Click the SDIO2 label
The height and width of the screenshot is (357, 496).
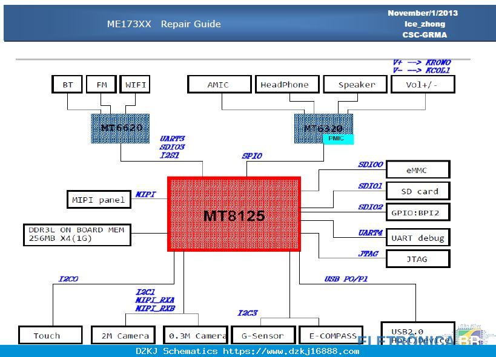tap(371, 208)
